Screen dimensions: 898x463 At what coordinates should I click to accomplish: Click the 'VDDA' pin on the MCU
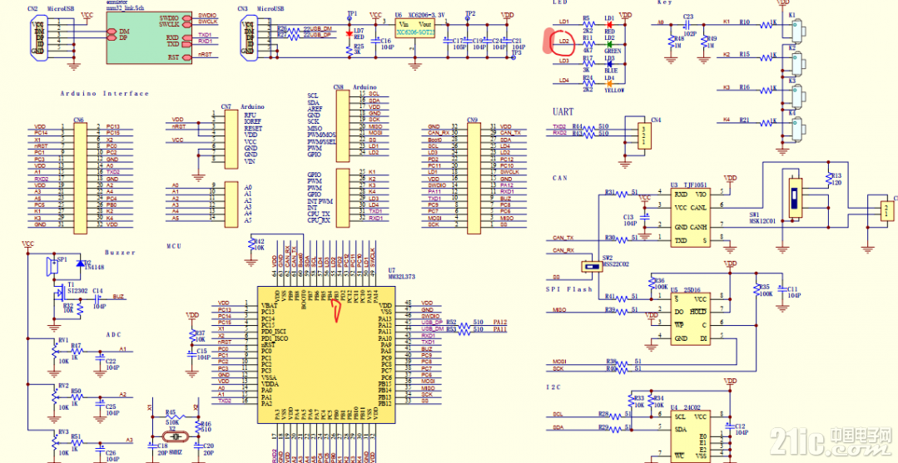pyautogui.click(x=269, y=384)
